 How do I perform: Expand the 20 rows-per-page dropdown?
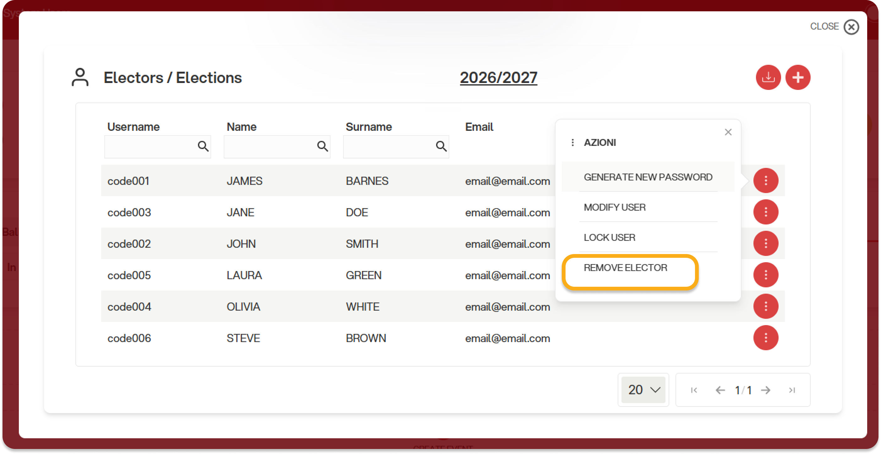click(x=643, y=390)
